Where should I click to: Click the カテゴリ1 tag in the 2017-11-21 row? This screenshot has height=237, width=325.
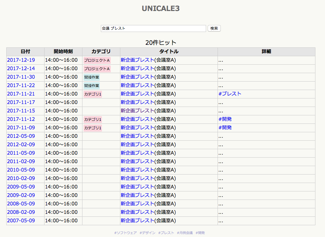(92, 94)
